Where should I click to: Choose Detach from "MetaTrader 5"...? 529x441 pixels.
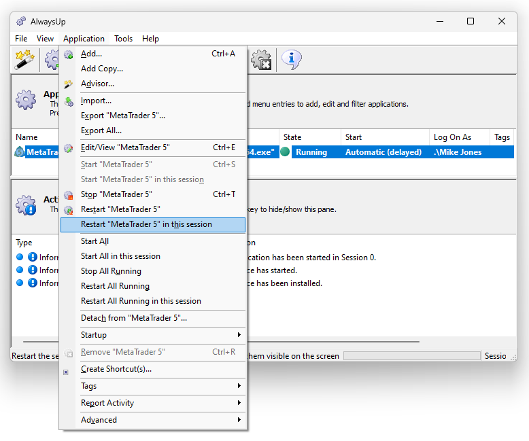tap(153, 318)
